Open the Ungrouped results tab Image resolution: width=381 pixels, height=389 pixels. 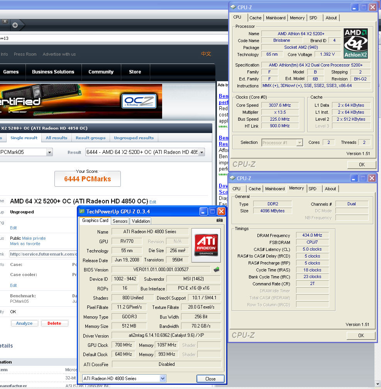(134, 138)
